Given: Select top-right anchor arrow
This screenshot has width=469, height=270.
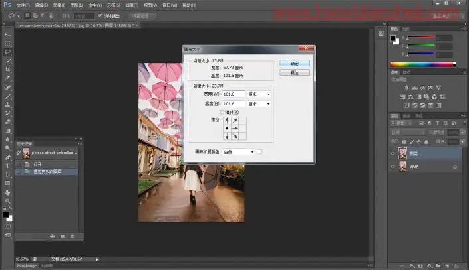Looking at the screenshot, I should [235, 121].
